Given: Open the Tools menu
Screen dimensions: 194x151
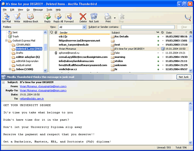Looking at the screenshot, I should point(49,10).
